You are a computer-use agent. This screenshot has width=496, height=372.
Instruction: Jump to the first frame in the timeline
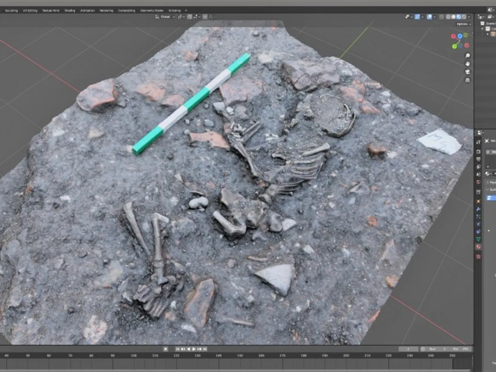coord(178,349)
